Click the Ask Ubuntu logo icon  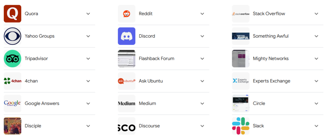(x=126, y=81)
